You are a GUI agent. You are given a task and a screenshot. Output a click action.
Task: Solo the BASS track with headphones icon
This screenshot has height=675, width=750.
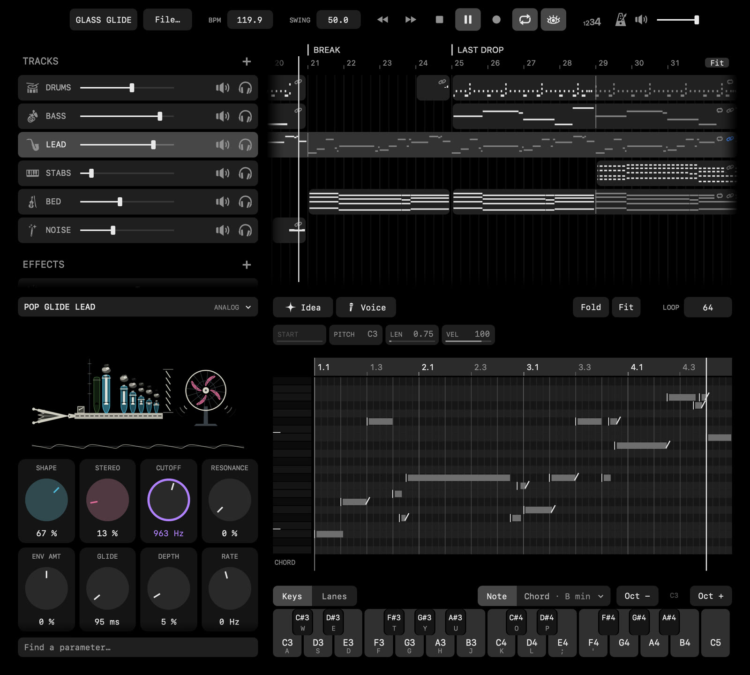[x=245, y=116]
